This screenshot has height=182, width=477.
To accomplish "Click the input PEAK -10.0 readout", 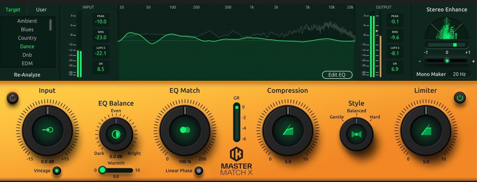I will point(101,19).
